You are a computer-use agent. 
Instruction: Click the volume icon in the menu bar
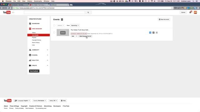155,1
